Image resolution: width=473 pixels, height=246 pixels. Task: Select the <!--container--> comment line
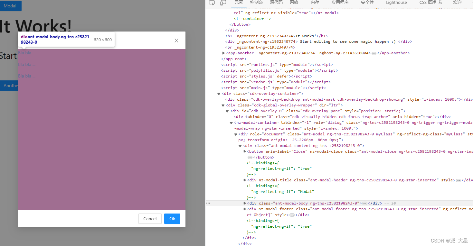pos(252,19)
